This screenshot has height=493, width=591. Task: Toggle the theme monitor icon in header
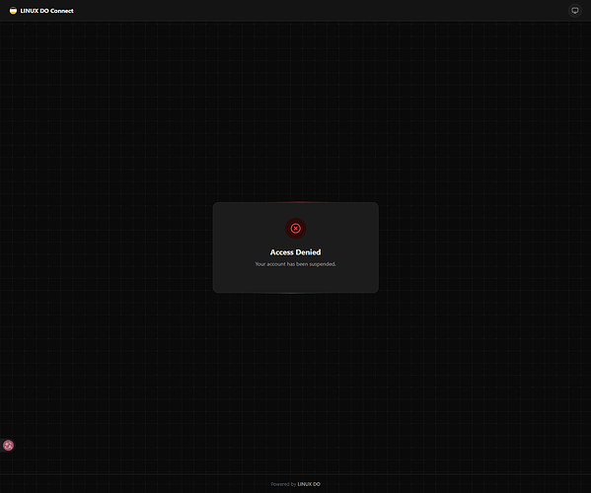575,11
